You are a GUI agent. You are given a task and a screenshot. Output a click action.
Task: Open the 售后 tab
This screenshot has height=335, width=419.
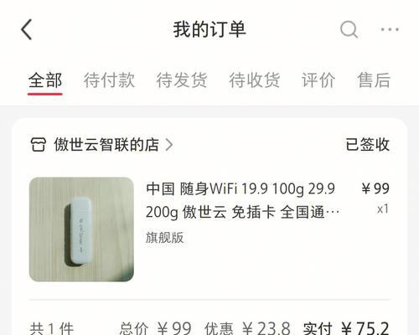pyautogui.click(x=374, y=80)
